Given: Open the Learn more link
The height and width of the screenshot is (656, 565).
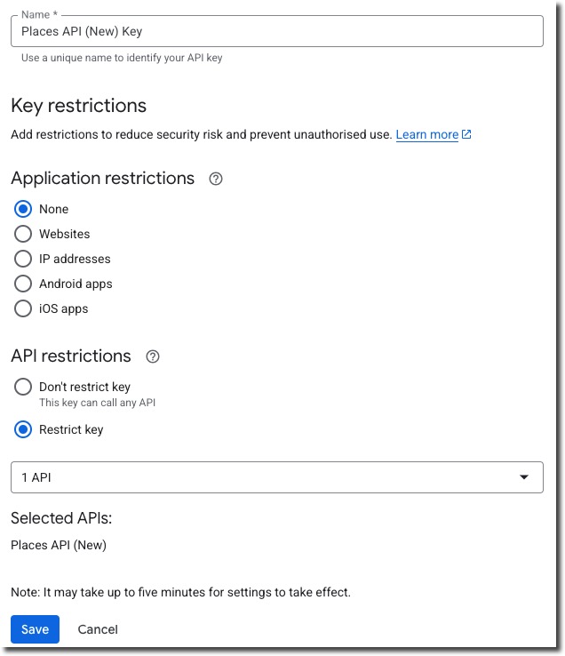Looking at the screenshot, I should (426, 135).
